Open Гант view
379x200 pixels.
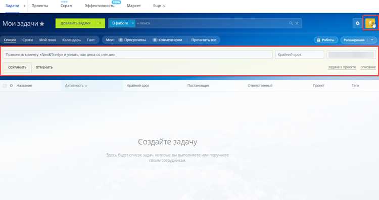click(91, 40)
